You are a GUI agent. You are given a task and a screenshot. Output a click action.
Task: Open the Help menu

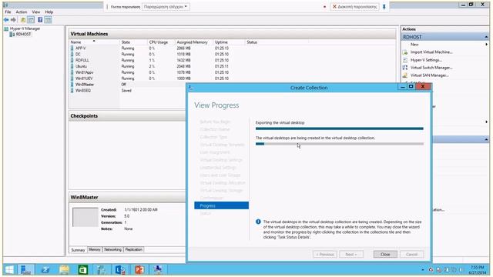tap(49, 12)
